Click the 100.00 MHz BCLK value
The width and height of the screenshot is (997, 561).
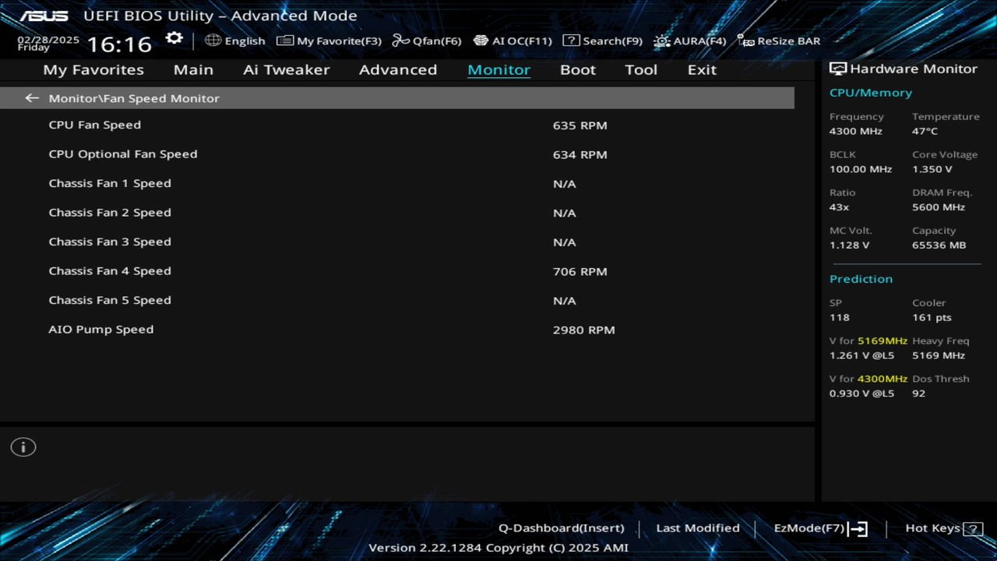tap(861, 169)
